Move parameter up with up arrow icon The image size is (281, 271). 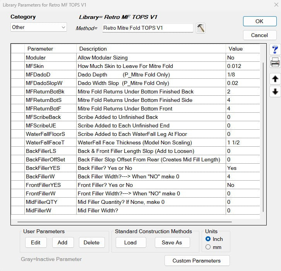tap(275, 78)
